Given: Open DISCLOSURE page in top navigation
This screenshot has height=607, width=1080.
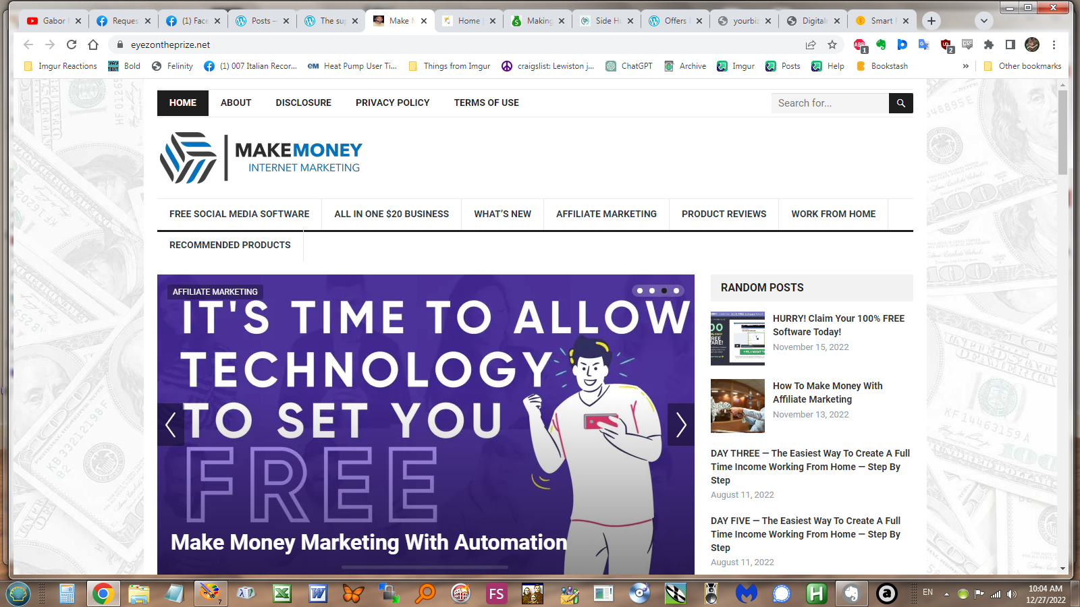Looking at the screenshot, I should coord(304,103).
